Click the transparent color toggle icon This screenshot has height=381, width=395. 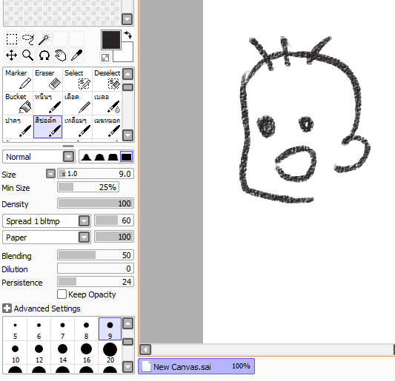click(105, 58)
